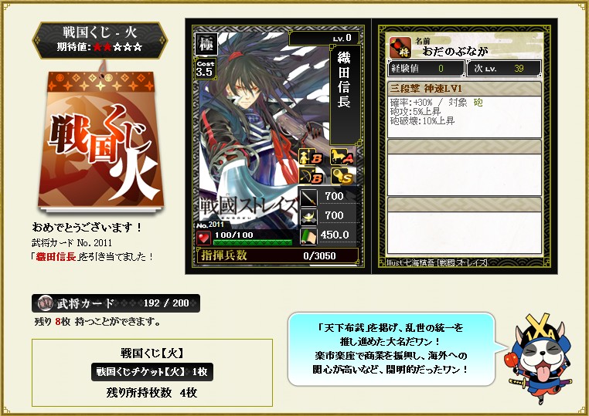Click the red heart HP icon
Screen dimensions: 589x416
[203, 238]
